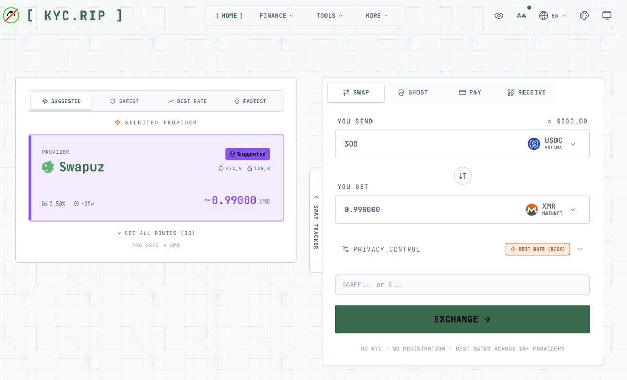
Task: Click the USDC coin icon
Action: pos(534,144)
